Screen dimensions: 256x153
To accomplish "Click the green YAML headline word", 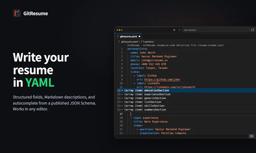I will [40, 83].
